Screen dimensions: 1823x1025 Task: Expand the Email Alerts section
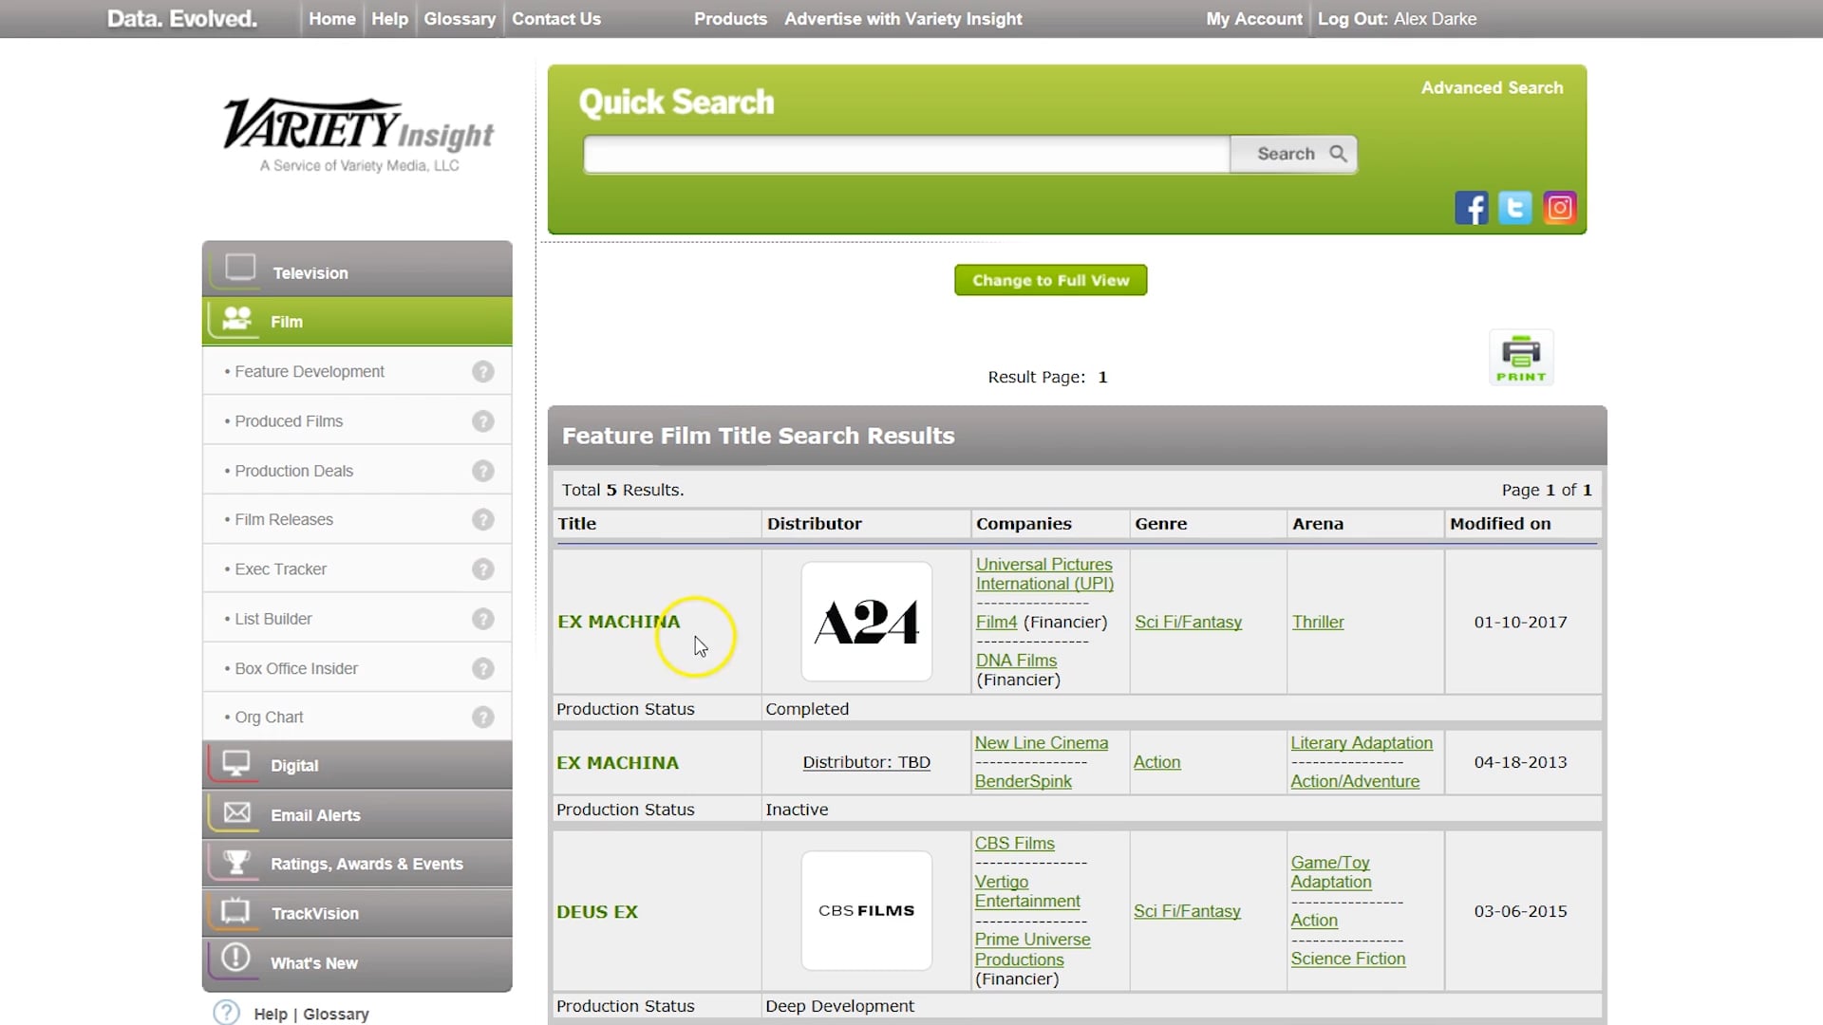[x=357, y=814]
